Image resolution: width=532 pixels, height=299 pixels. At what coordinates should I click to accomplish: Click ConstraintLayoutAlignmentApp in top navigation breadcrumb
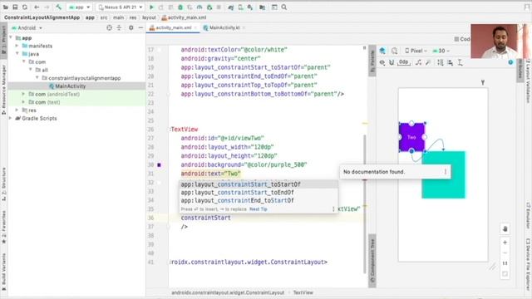click(42, 17)
